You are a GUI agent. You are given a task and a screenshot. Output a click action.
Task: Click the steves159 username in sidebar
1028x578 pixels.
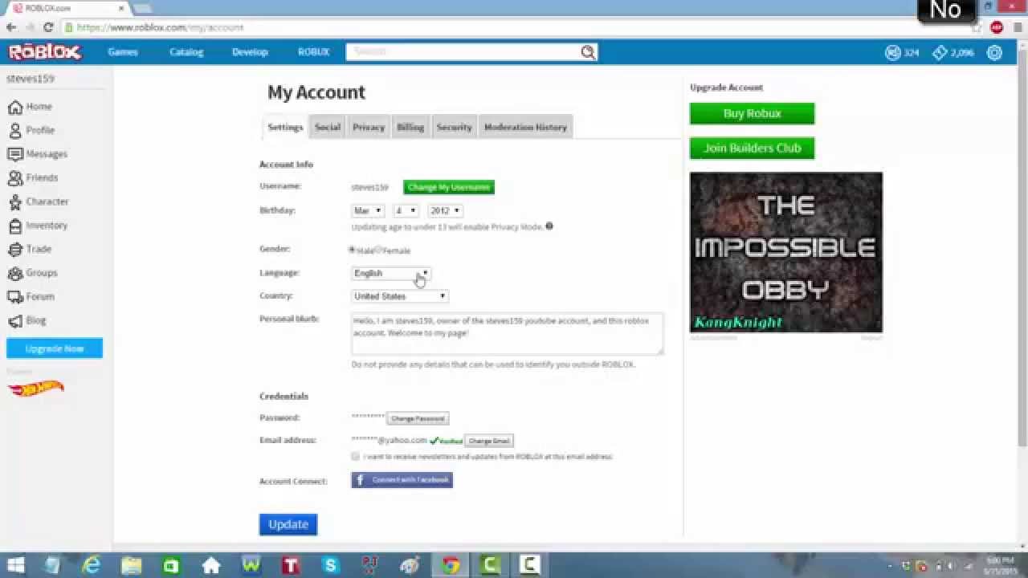pos(31,79)
